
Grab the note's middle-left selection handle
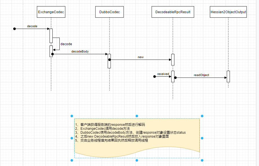coord(72,138)
